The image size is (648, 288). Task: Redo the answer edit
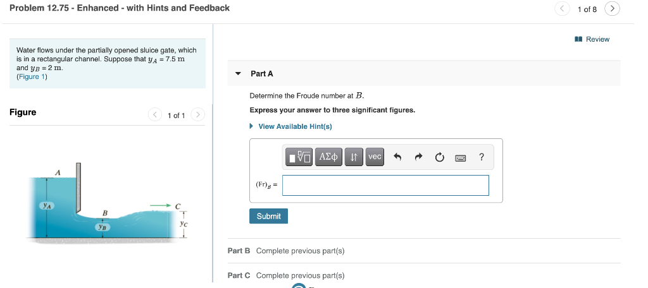coord(418,157)
